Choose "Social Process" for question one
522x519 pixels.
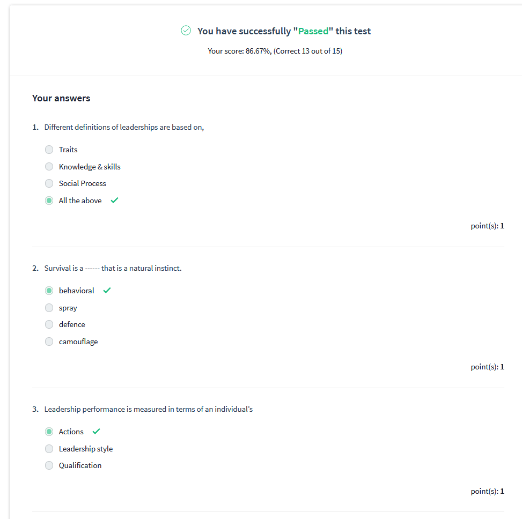(x=49, y=183)
